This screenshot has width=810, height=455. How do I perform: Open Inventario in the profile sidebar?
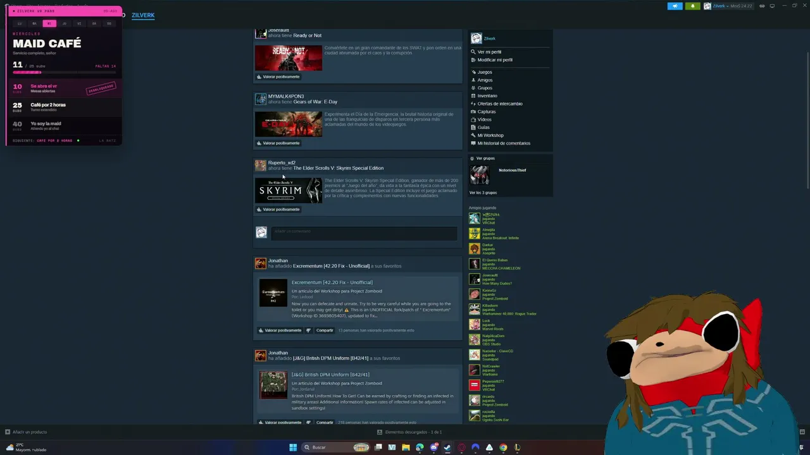pos(487,96)
